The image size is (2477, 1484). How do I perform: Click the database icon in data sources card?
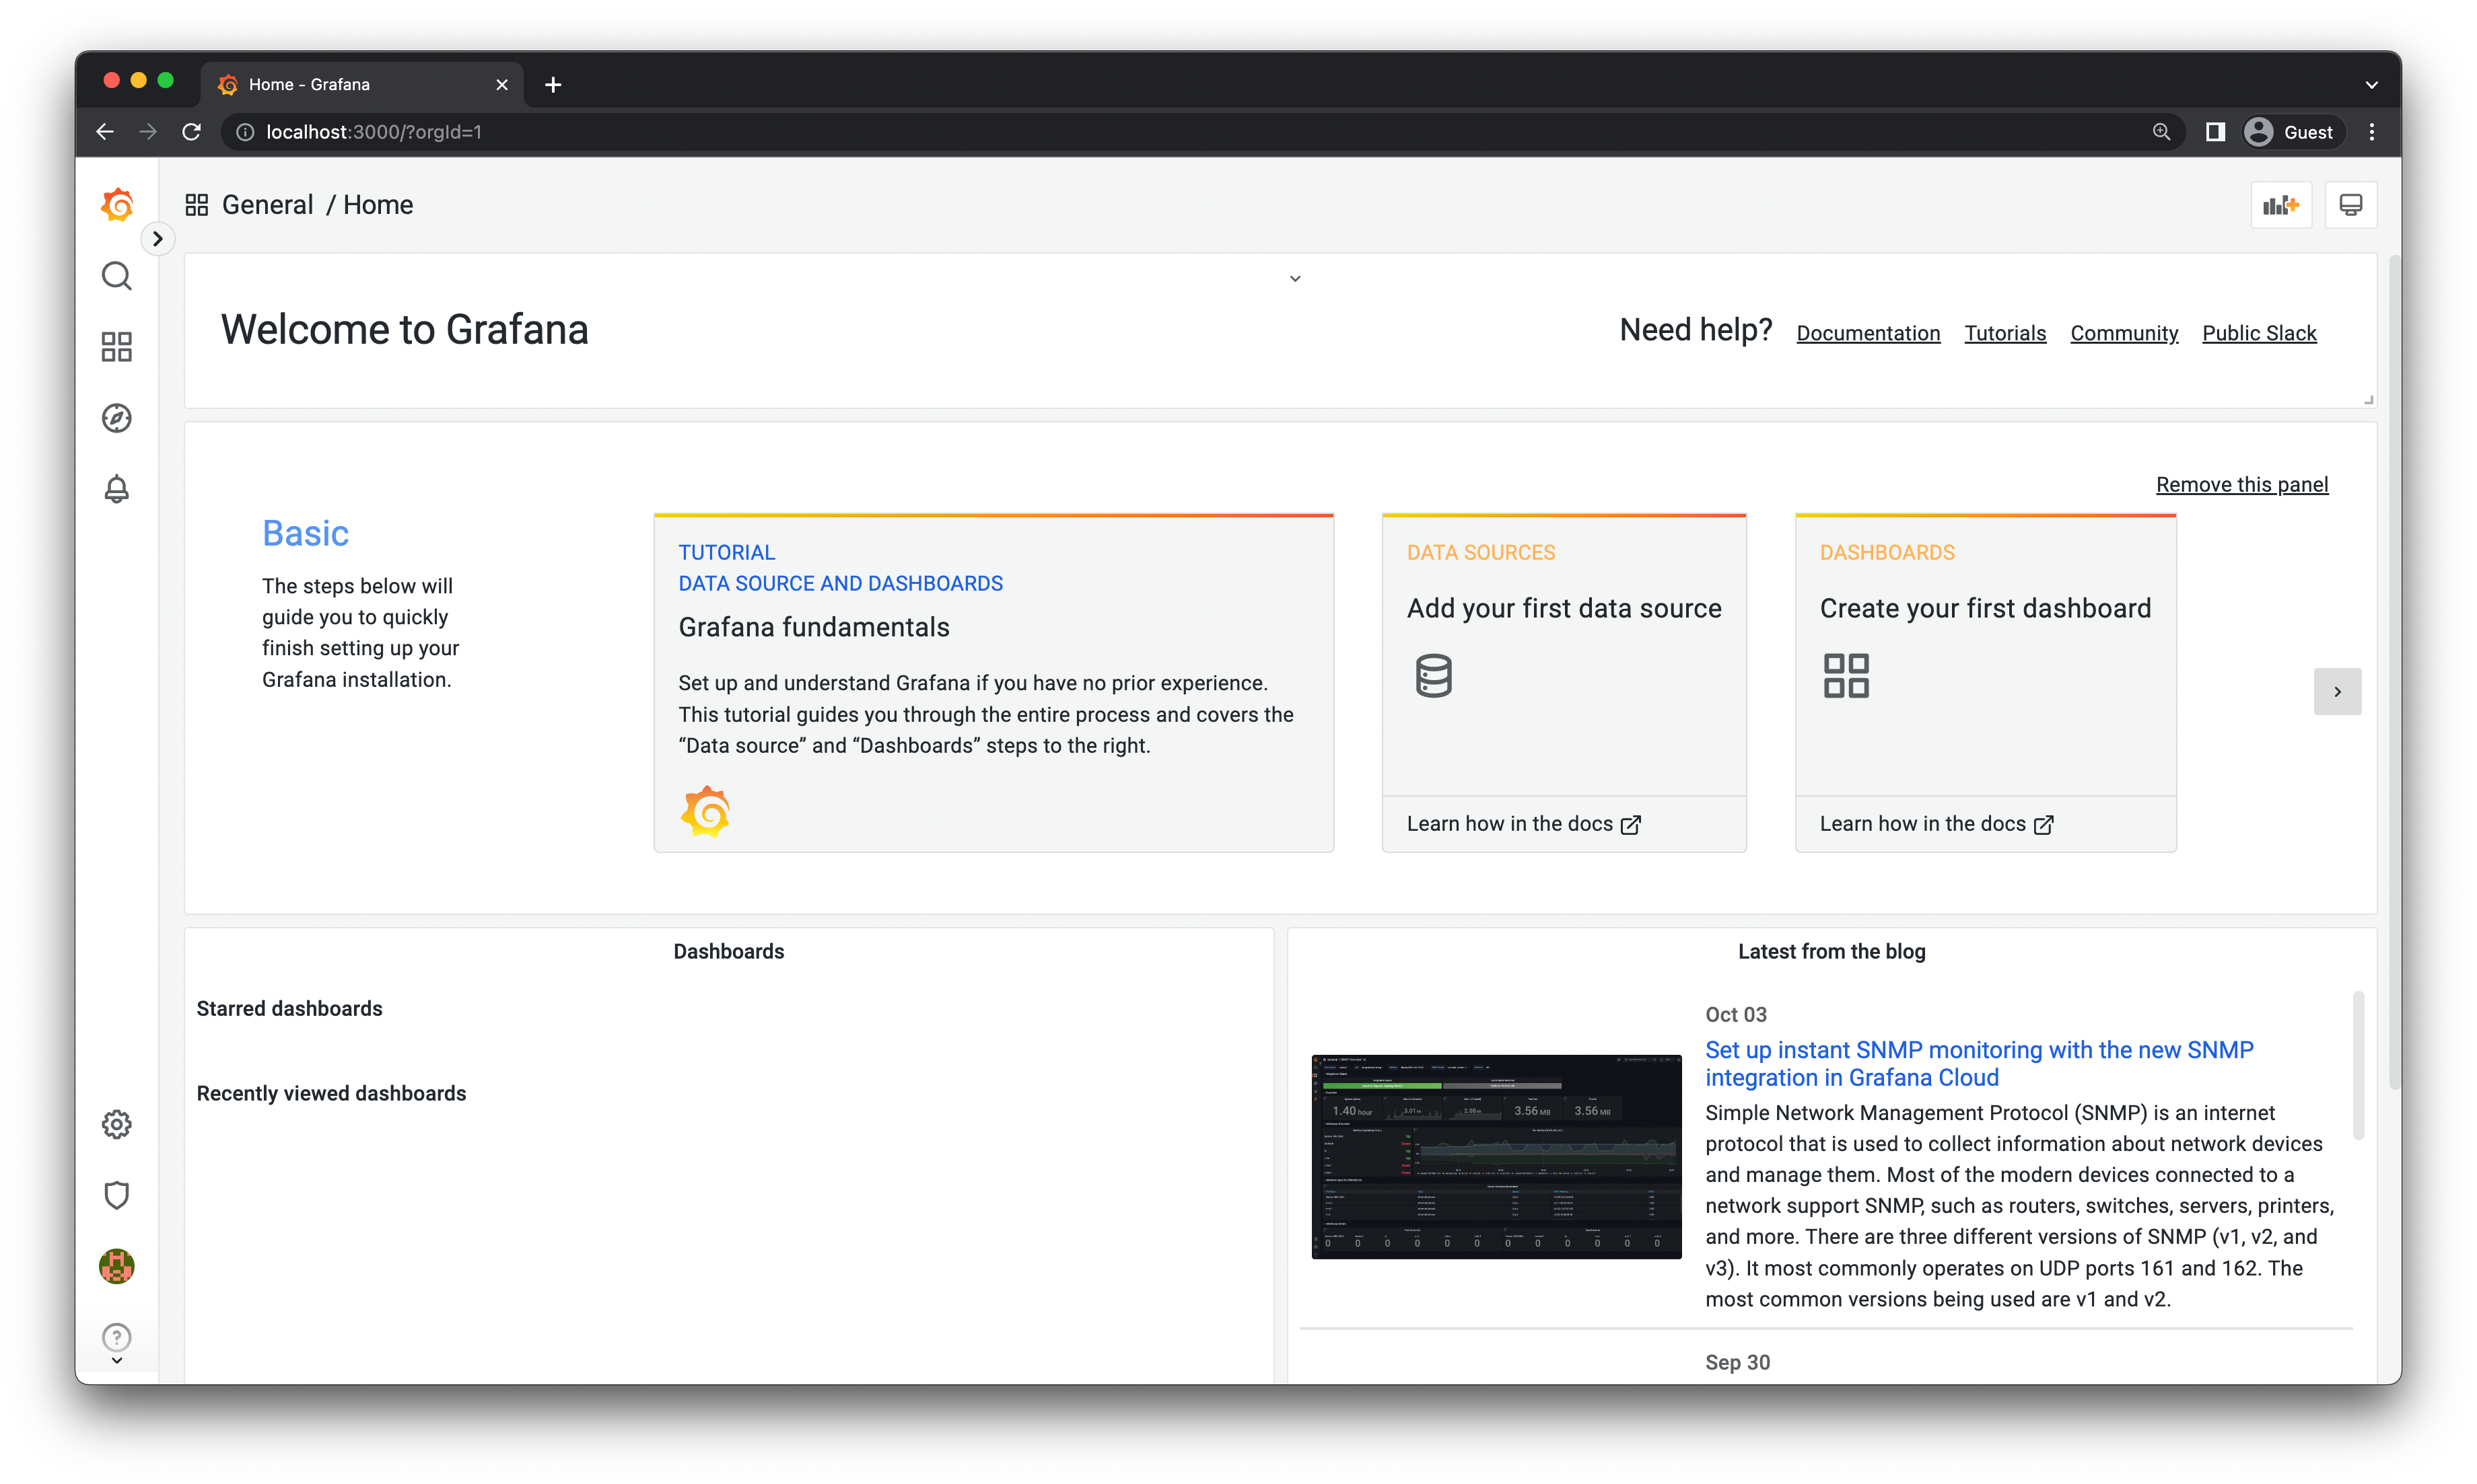point(1432,676)
